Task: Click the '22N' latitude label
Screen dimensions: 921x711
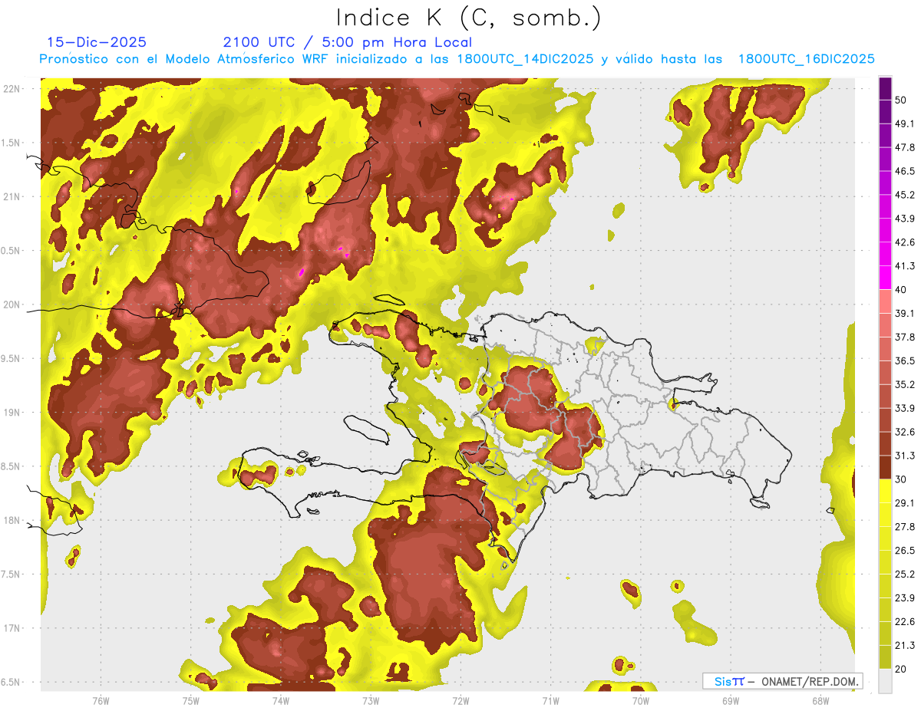Action: click(x=12, y=89)
